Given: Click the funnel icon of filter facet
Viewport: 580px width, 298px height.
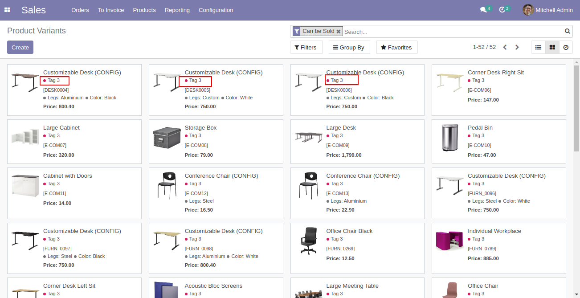Looking at the screenshot, I should 297,32.
